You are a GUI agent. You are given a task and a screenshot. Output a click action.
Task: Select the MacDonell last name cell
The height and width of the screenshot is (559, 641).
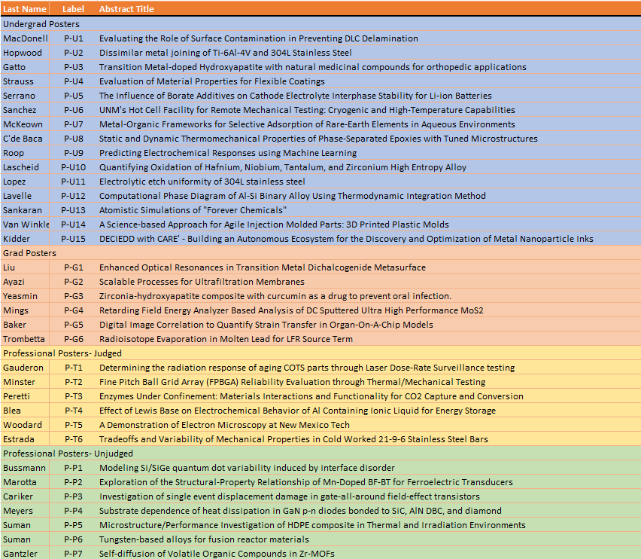coord(25,38)
